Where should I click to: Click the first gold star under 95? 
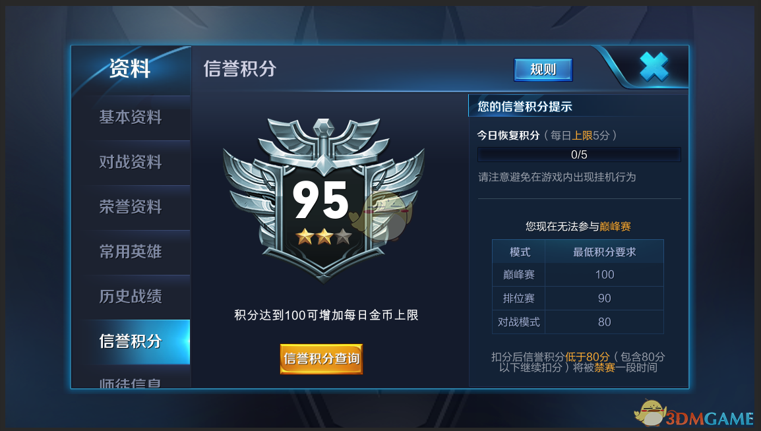click(305, 237)
